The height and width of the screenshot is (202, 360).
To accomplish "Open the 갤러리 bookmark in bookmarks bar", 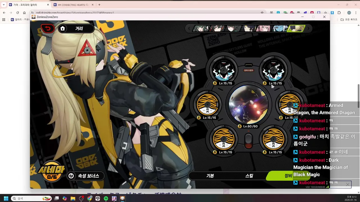I will (20, 20).
